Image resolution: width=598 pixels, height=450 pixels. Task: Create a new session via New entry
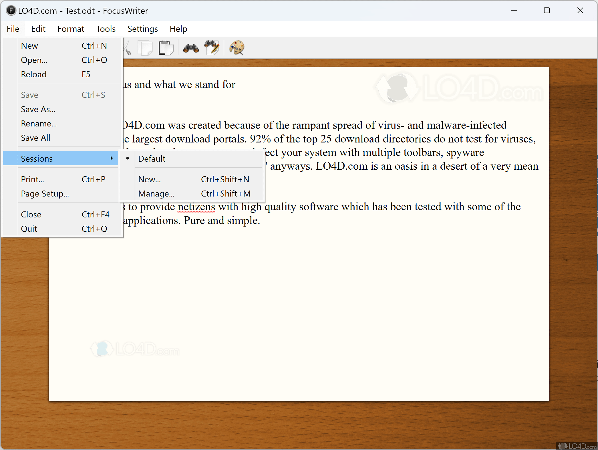pos(149,179)
